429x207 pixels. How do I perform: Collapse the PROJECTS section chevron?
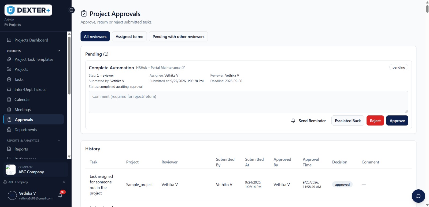click(59, 51)
